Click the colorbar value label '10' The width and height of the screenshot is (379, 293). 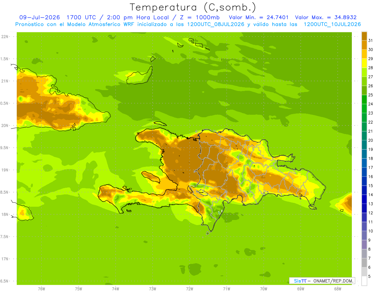click(371, 231)
